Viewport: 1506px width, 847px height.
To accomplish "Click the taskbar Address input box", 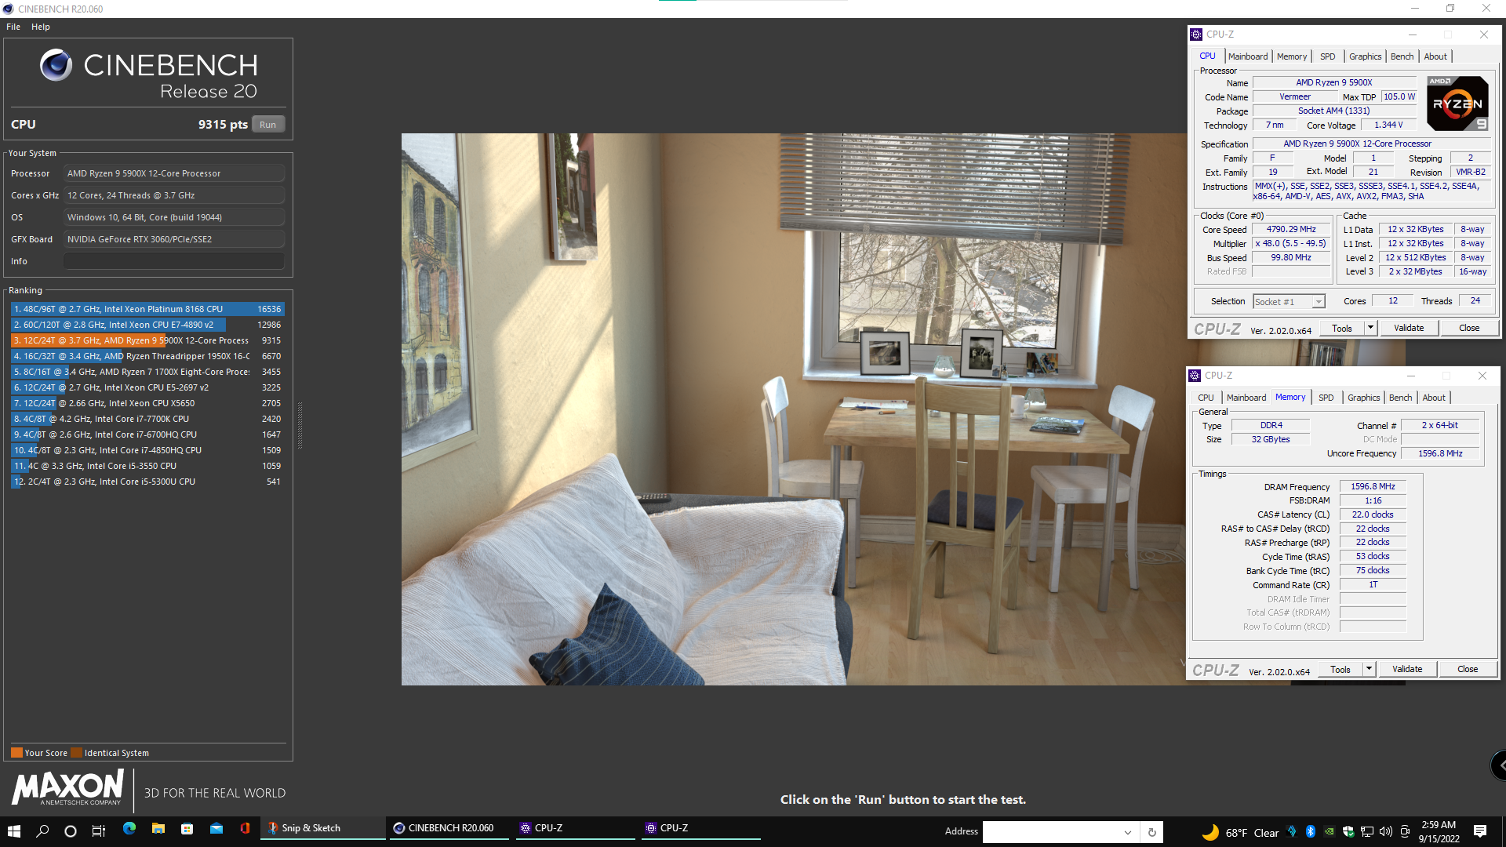I will coord(1051,832).
